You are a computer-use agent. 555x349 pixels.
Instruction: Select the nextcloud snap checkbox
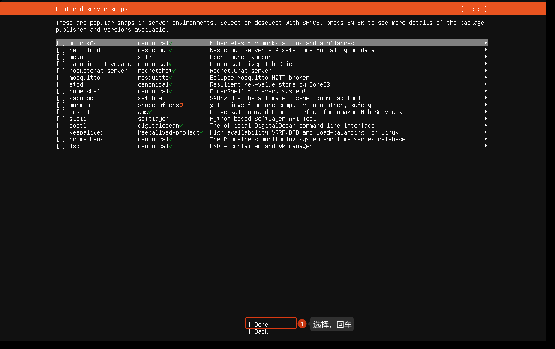coord(61,50)
